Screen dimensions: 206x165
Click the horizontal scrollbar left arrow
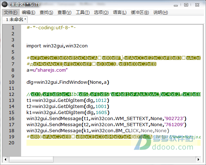(5, 160)
